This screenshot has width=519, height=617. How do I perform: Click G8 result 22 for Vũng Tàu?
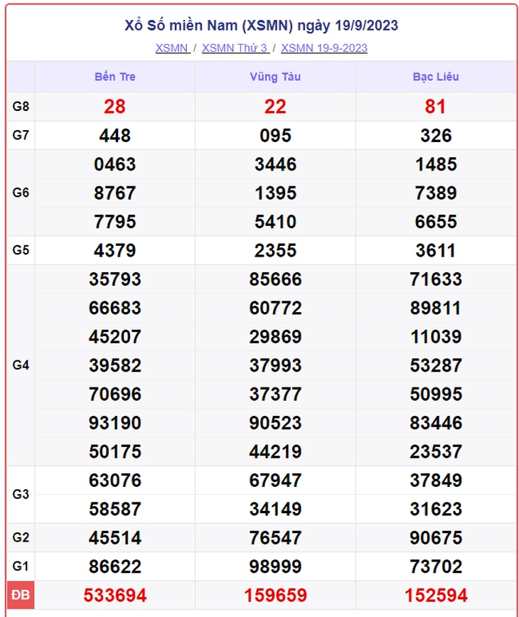coord(275,107)
